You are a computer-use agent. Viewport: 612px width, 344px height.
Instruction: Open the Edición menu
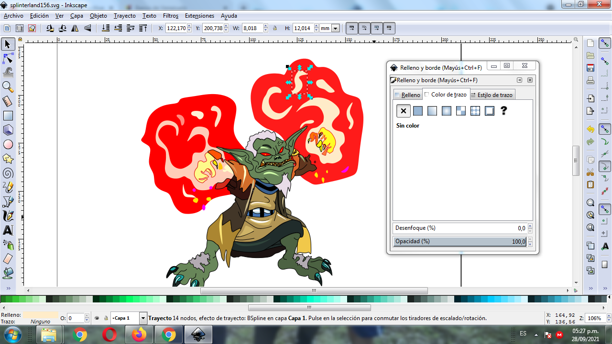tap(39, 16)
